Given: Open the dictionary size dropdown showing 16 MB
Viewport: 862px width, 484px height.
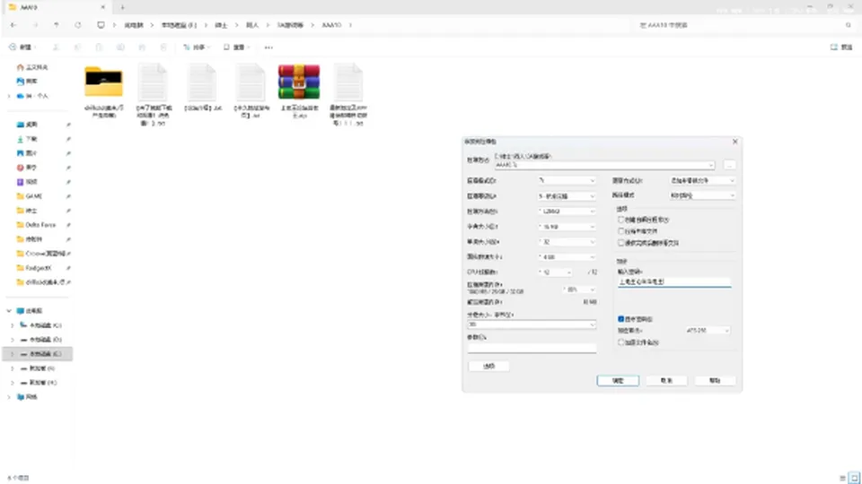Looking at the screenshot, I should click(567, 226).
